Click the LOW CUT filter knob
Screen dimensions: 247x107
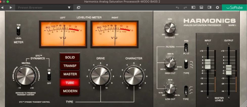point(170,89)
